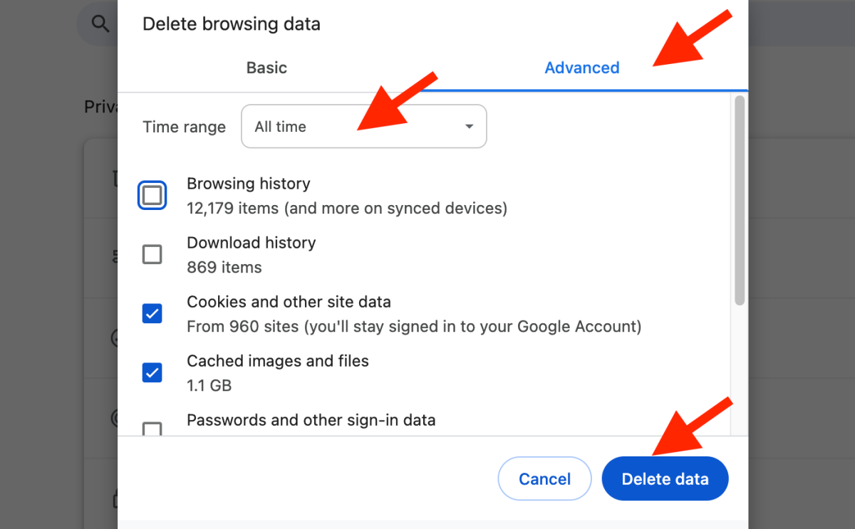
Task: Click the Browsing history label text
Action: (248, 184)
